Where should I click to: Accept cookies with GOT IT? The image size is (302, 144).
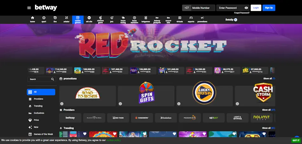point(296,141)
